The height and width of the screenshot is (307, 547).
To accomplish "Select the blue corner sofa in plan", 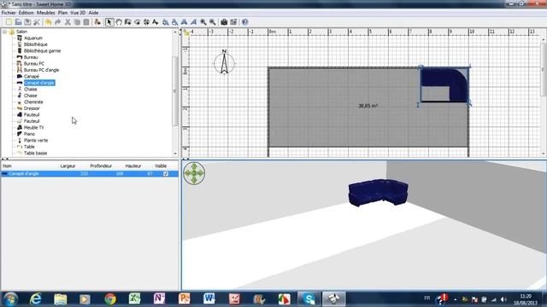I will pos(444,84).
